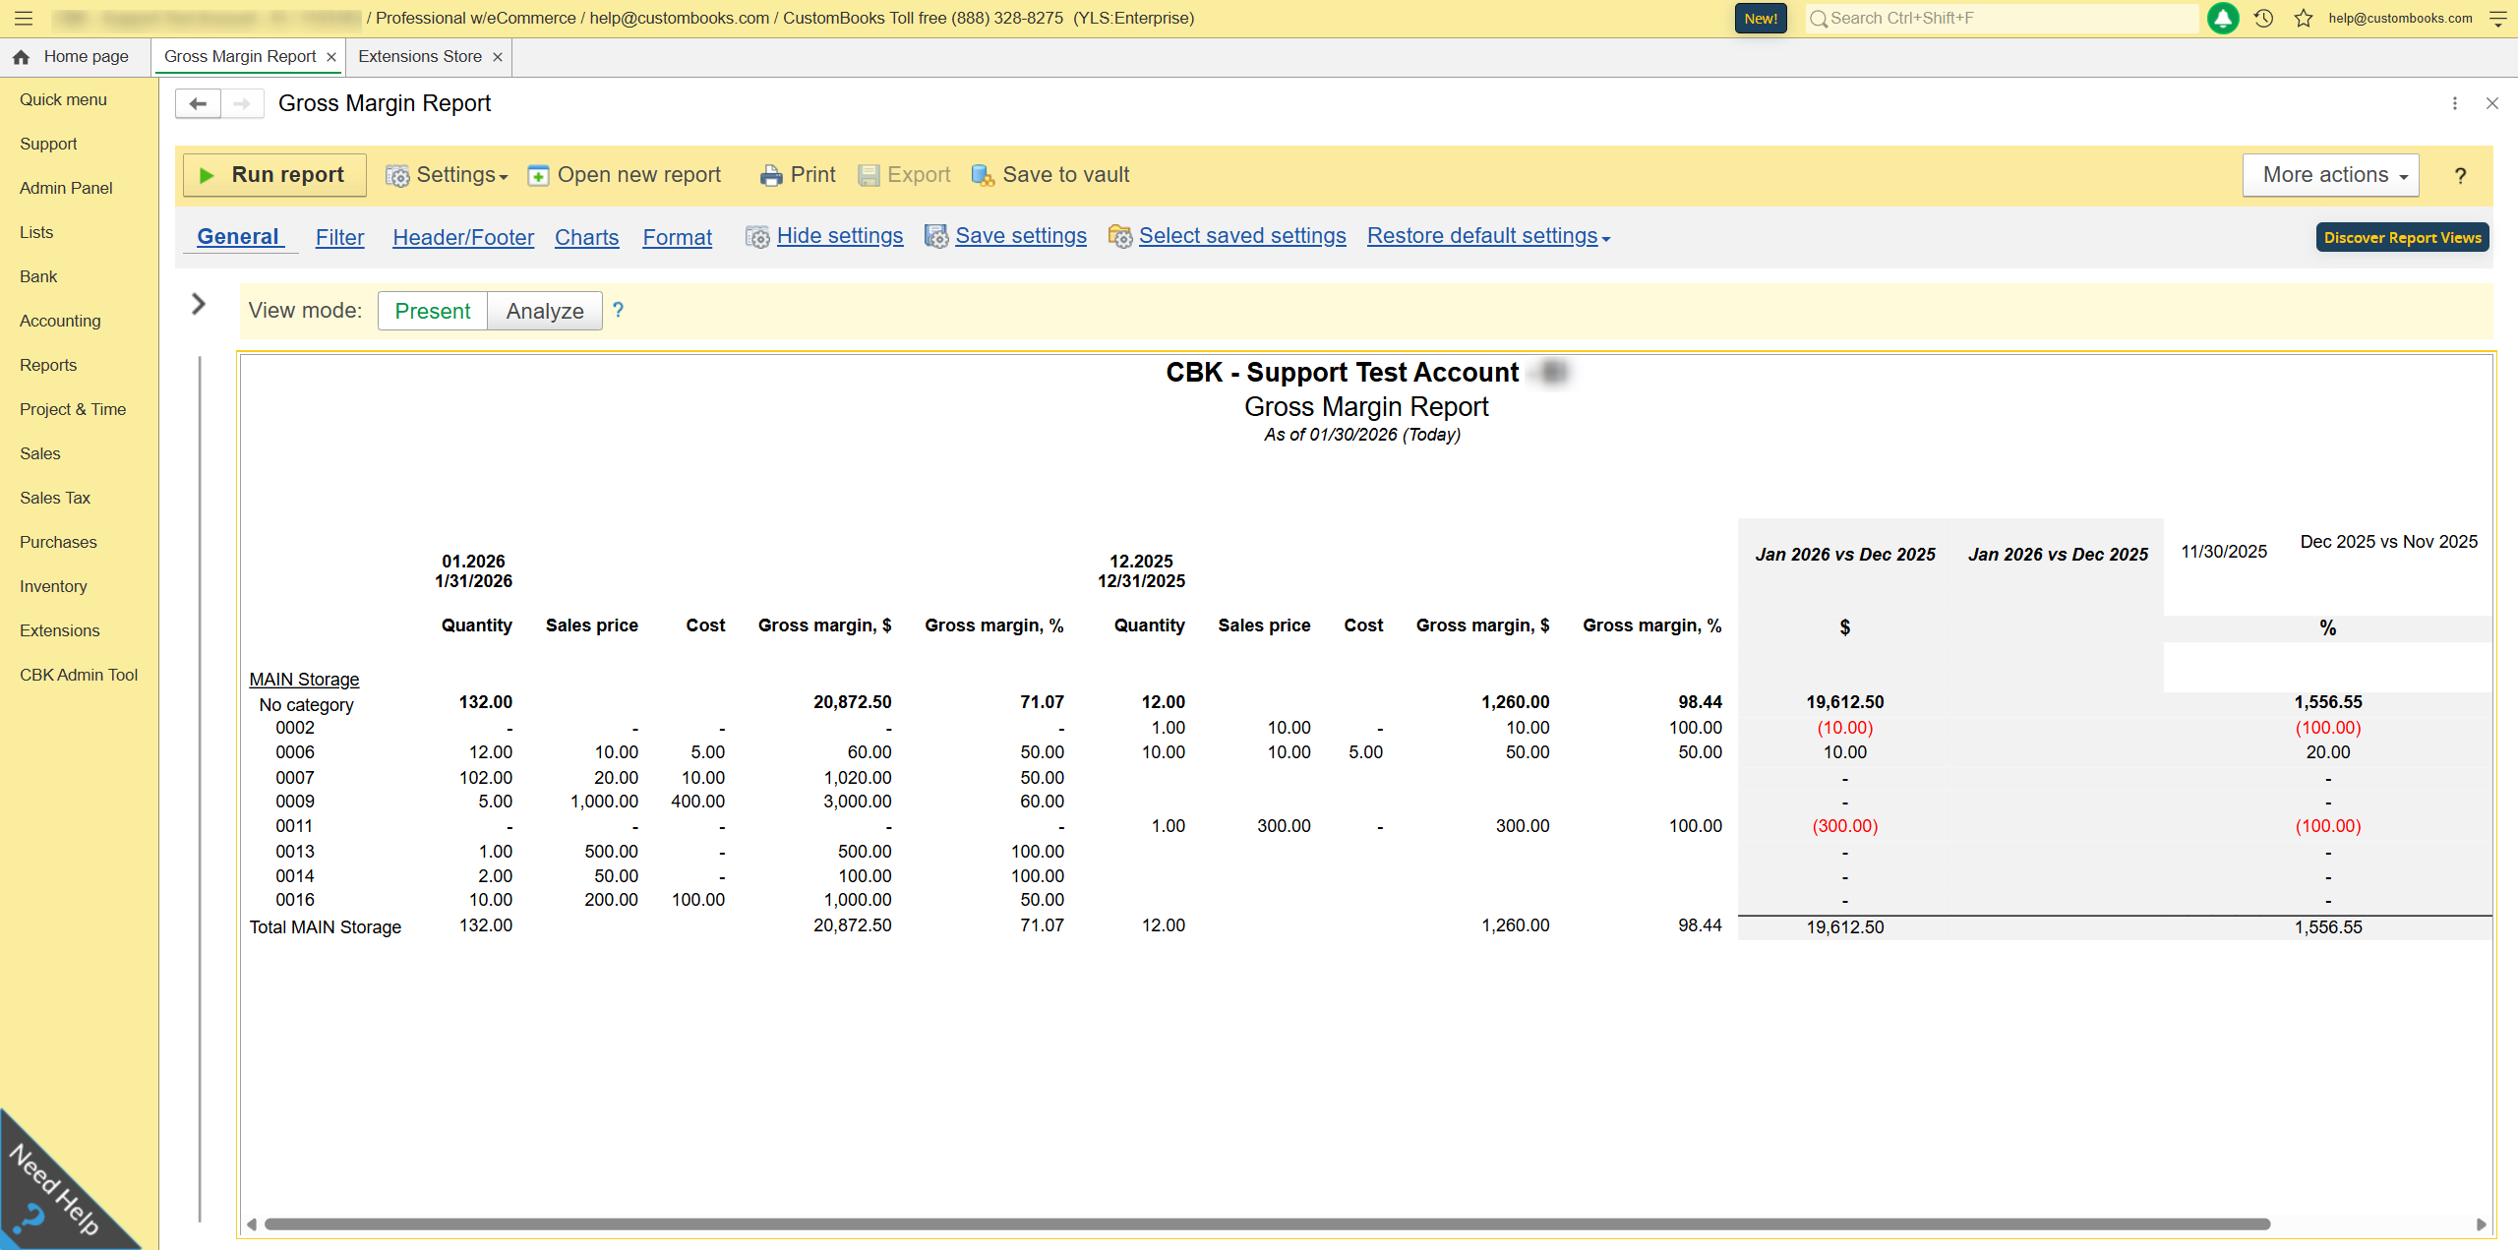The height and width of the screenshot is (1250, 2518).
Task: Click the green notification bell icon
Action: (x=2222, y=19)
